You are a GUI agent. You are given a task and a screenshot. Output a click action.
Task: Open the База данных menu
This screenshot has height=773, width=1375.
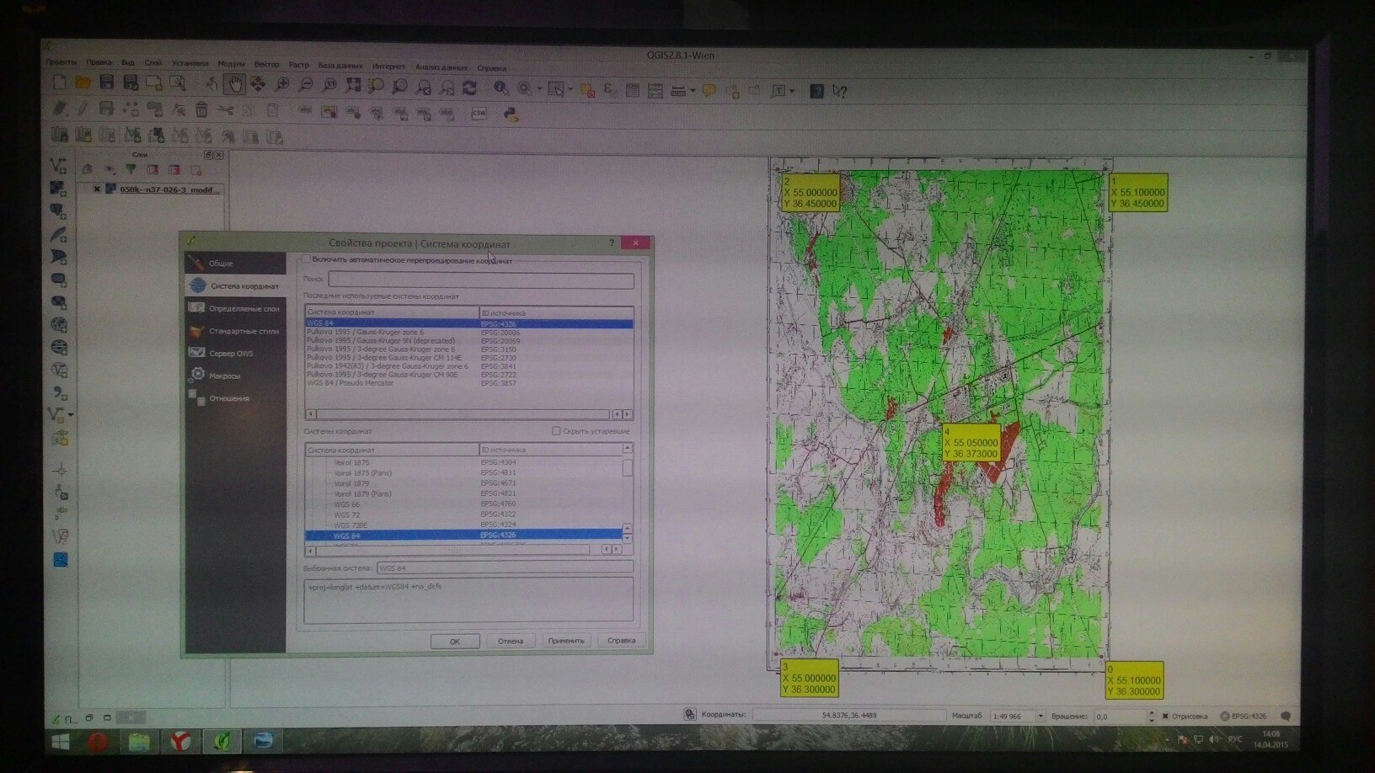point(340,66)
